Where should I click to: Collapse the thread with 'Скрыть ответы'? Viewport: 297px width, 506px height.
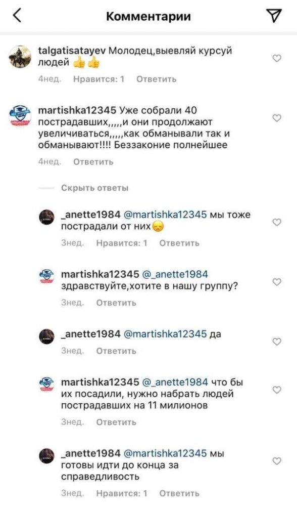[x=94, y=188]
